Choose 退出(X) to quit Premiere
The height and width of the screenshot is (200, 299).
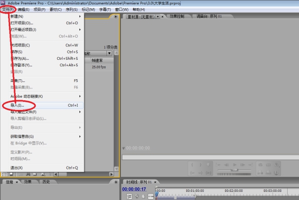[43, 168]
